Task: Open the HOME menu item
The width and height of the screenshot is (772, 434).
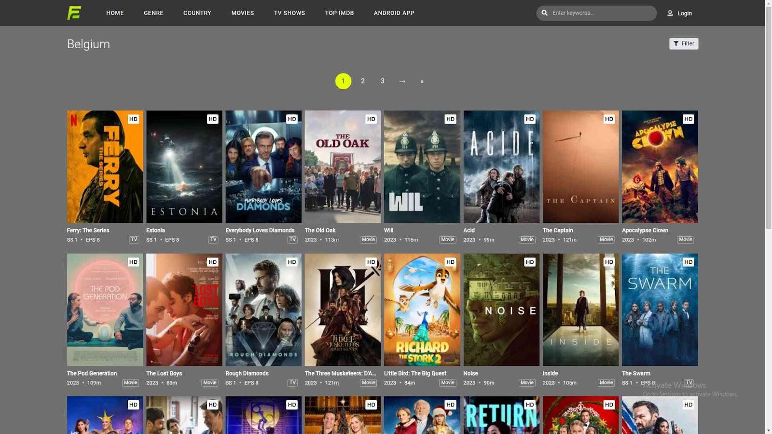Action: (x=115, y=13)
